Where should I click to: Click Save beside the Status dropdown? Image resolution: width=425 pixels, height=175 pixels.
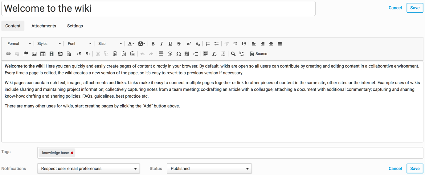pos(415,169)
